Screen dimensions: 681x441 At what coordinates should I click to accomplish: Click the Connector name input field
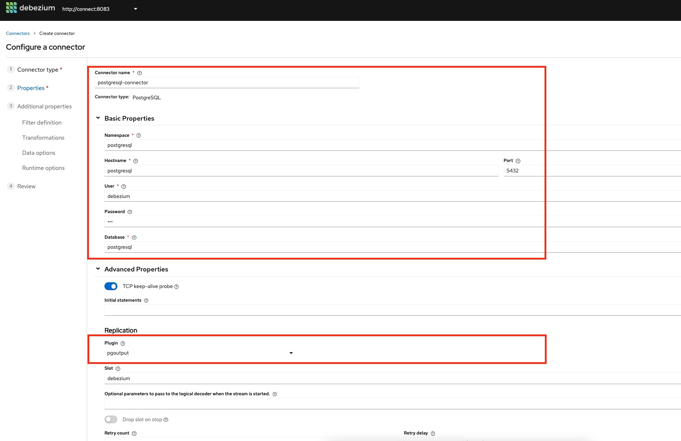point(227,82)
